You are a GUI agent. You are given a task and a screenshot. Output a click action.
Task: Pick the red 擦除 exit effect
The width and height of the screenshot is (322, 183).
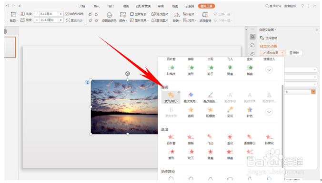pos(191,139)
